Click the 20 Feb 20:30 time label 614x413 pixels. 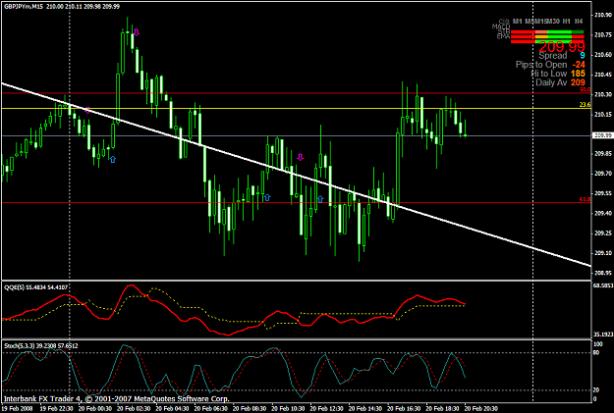point(481,408)
